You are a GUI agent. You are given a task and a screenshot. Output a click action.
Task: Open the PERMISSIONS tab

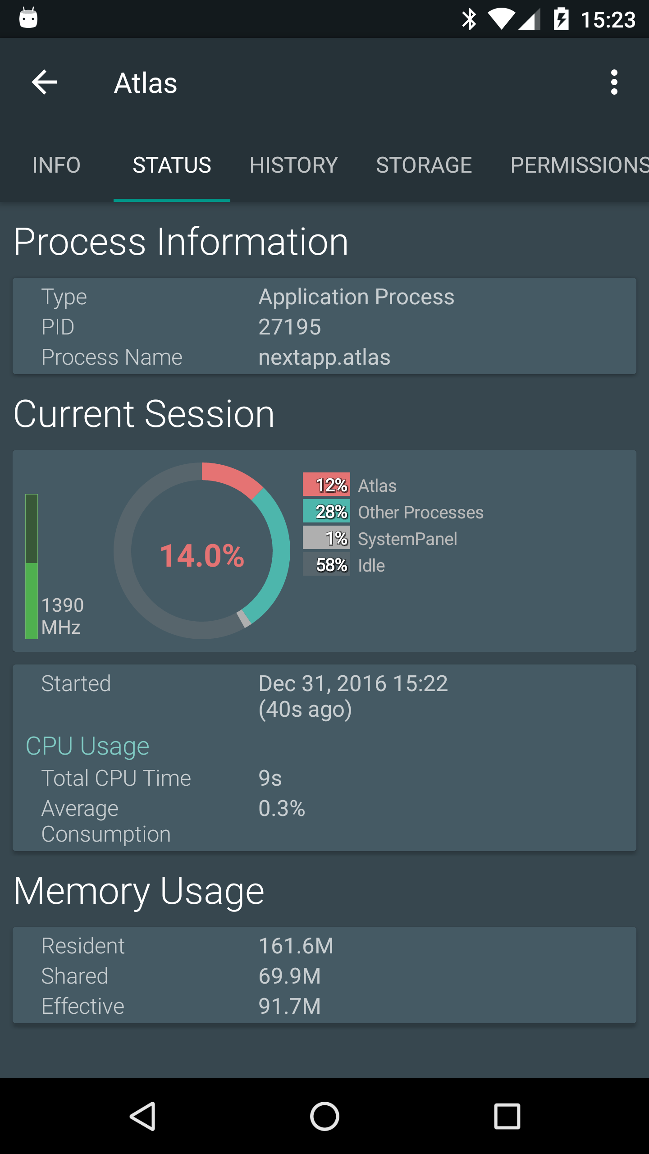click(x=579, y=165)
